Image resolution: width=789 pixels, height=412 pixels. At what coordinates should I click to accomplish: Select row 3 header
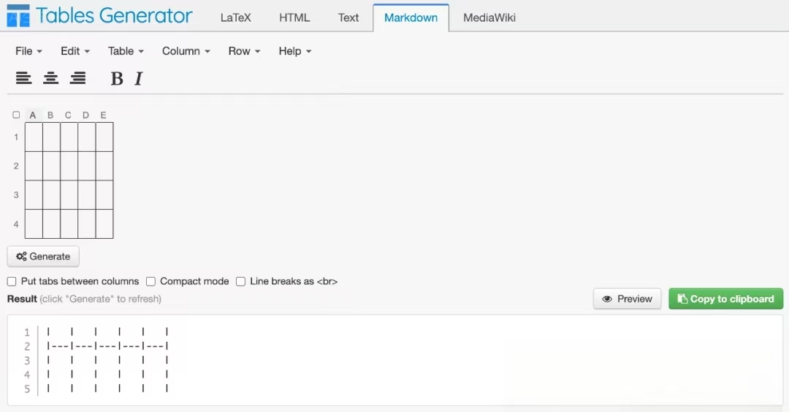coord(16,195)
